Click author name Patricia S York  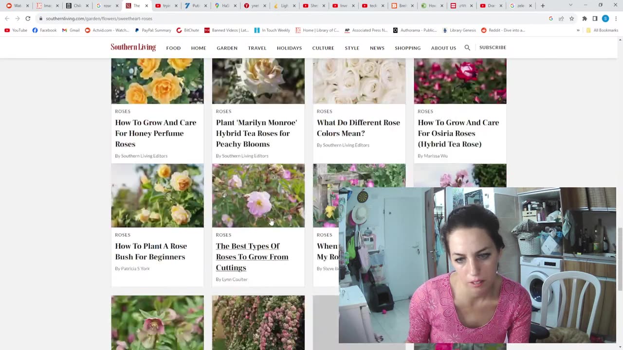[x=135, y=269]
